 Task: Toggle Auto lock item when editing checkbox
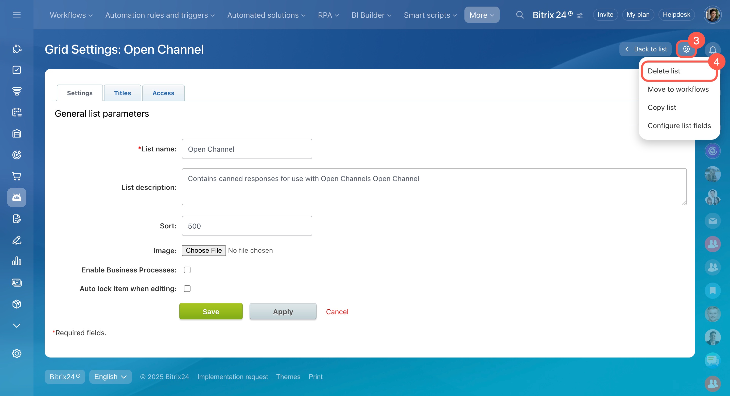coord(187,288)
